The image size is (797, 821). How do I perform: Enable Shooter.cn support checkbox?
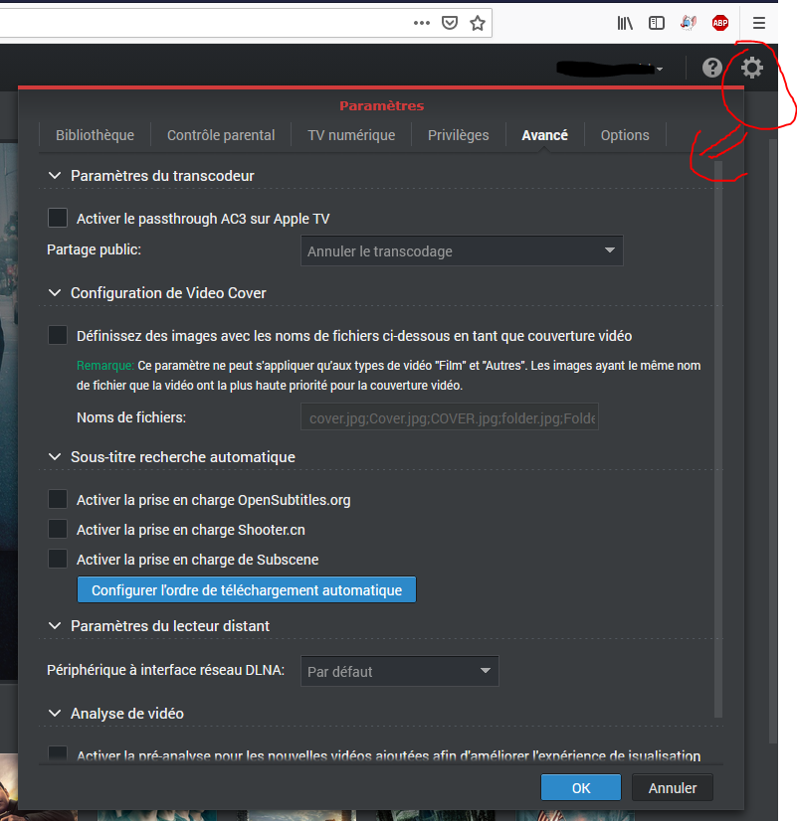pos(58,530)
